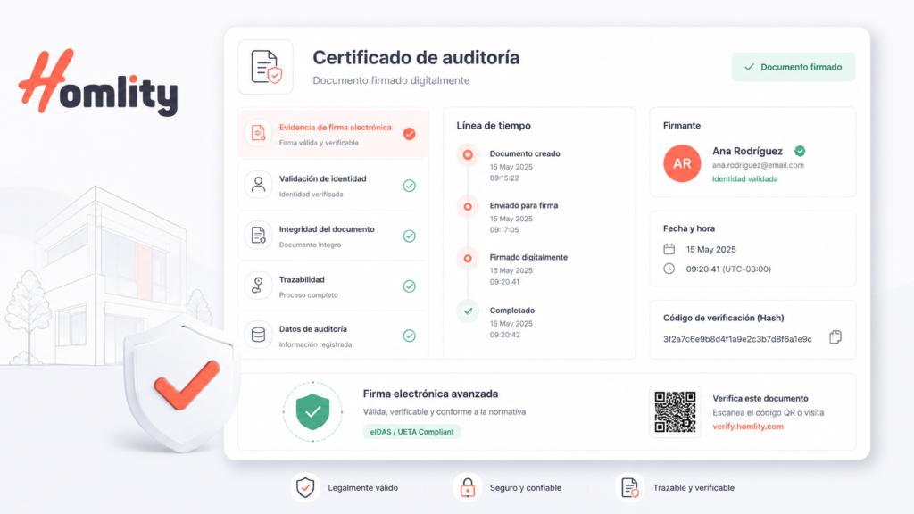Click the Firma electrónica avanzada title
This screenshot has height=514, width=914.
tap(431, 394)
